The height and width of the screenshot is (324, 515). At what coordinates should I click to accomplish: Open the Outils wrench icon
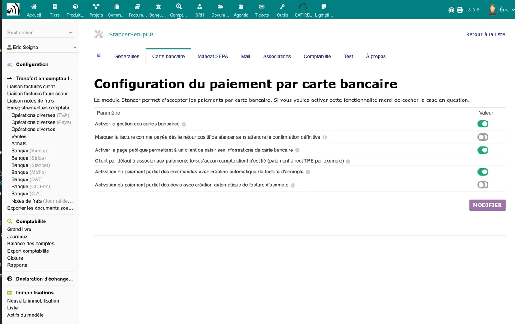pos(282,6)
